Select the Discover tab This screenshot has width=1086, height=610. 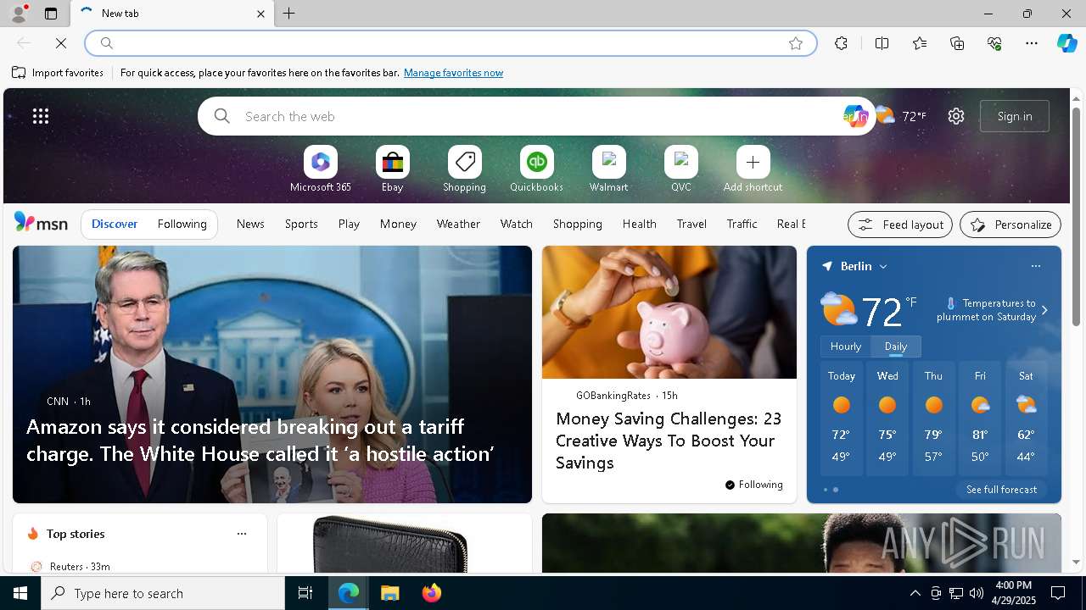click(115, 224)
